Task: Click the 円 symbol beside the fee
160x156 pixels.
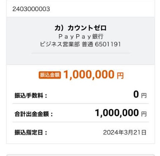Action: click(x=144, y=95)
